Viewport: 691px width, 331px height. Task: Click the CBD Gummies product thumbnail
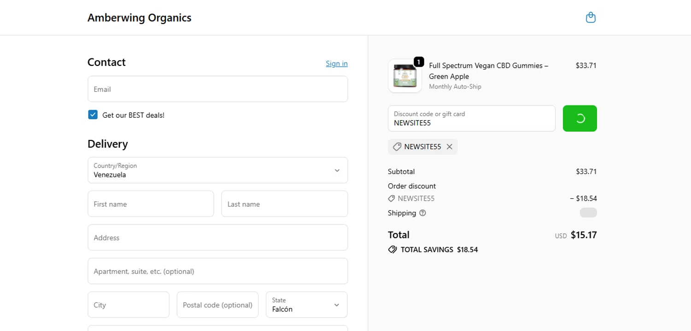[x=405, y=76]
